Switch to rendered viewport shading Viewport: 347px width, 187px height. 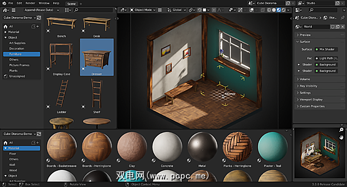click(283, 10)
